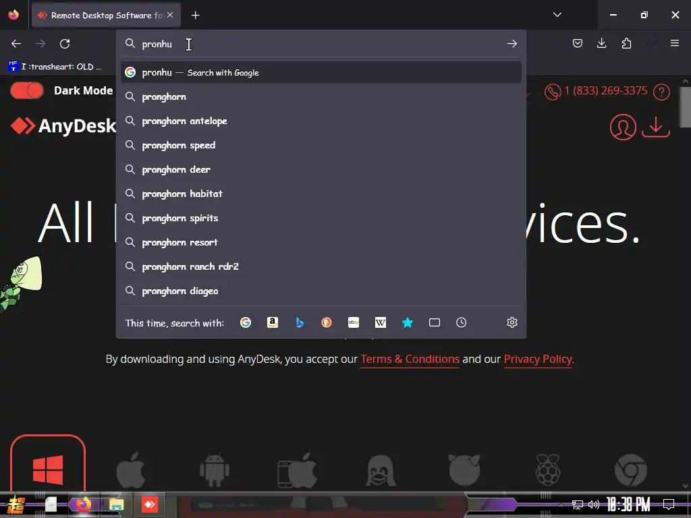Open search settings gear icon
This screenshot has width=691, height=518.
pyautogui.click(x=512, y=322)
